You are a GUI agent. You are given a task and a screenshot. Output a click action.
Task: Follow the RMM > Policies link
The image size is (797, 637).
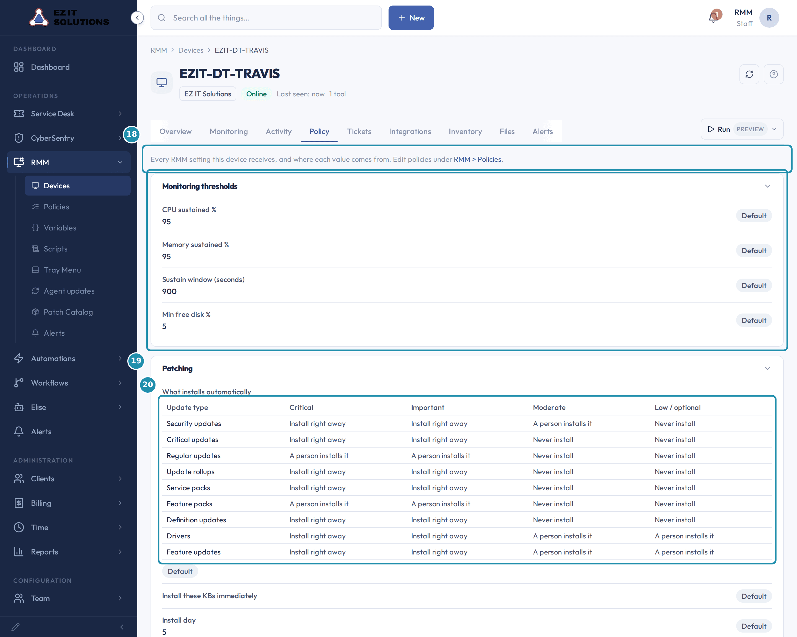coord(477,160)
